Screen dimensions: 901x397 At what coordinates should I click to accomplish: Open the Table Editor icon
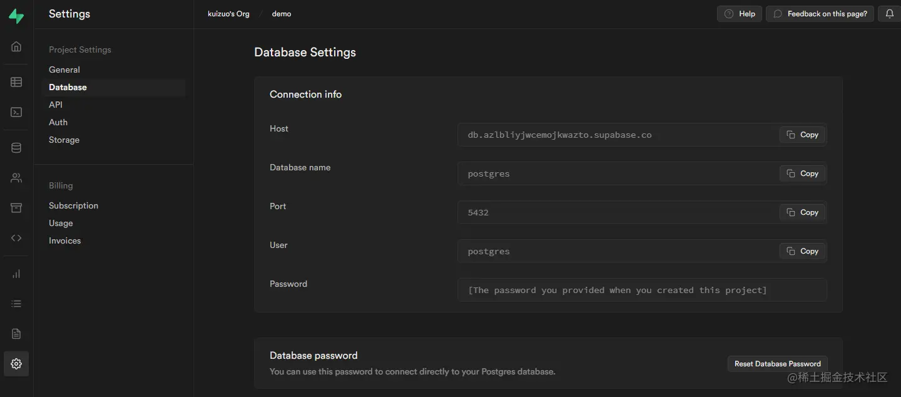click(16, 82)
